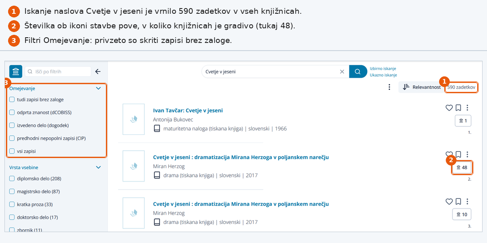The image size is (487, 243).
Task: Open more options for result number 2
Action: [x=468, y=154]
